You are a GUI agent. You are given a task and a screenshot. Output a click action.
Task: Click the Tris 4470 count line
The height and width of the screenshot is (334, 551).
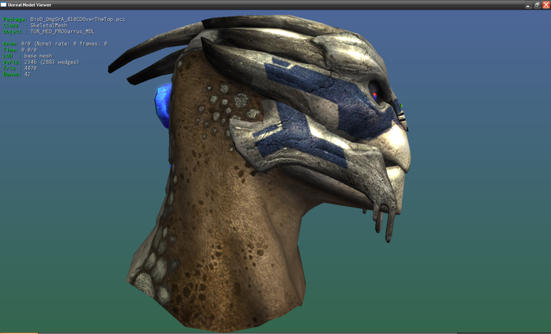click(20, 68)
